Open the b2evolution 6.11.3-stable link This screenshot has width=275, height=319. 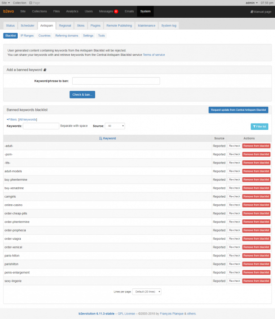[97, 314]
